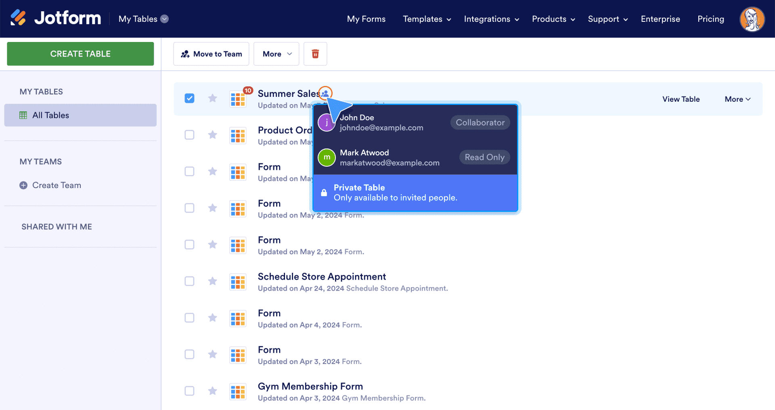Select All Tables in the sidebar

coord(80,115)
